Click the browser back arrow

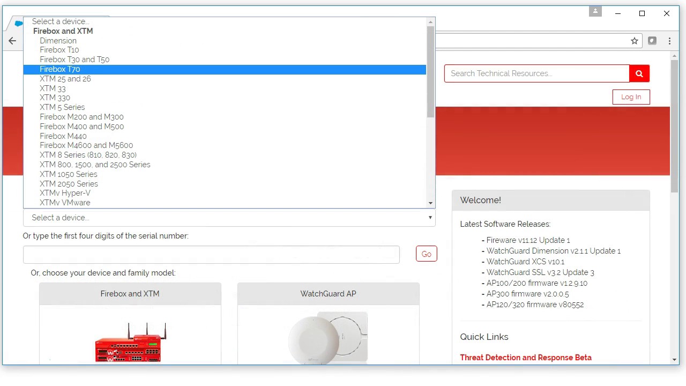12,41
